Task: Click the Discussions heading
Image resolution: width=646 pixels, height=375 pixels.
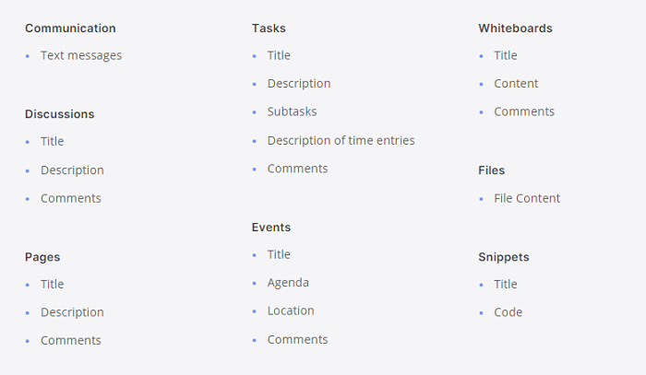Action: [60, 114]
